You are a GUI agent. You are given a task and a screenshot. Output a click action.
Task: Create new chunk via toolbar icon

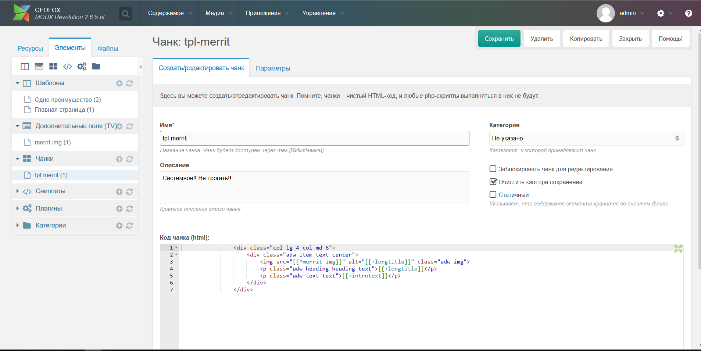(x=53, y=67)
